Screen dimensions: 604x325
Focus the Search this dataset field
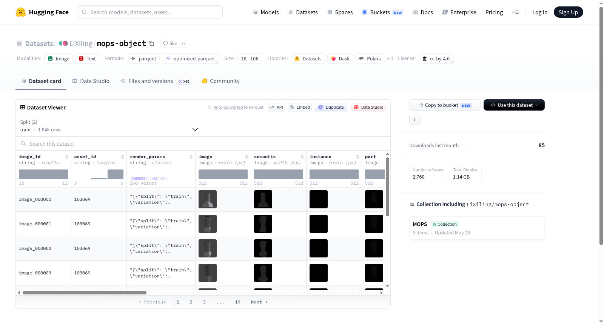203,144
